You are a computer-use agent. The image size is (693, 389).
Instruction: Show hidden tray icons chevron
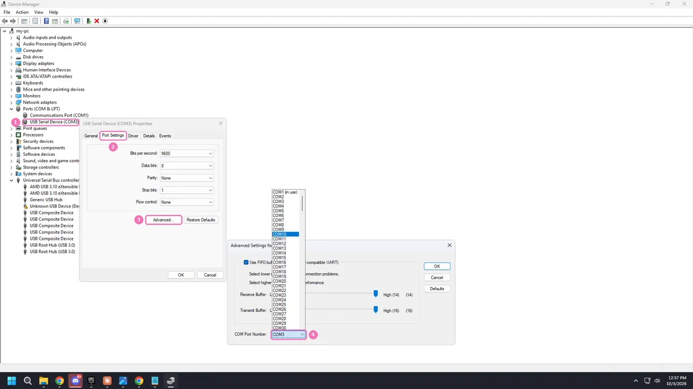tap(636, 381)
